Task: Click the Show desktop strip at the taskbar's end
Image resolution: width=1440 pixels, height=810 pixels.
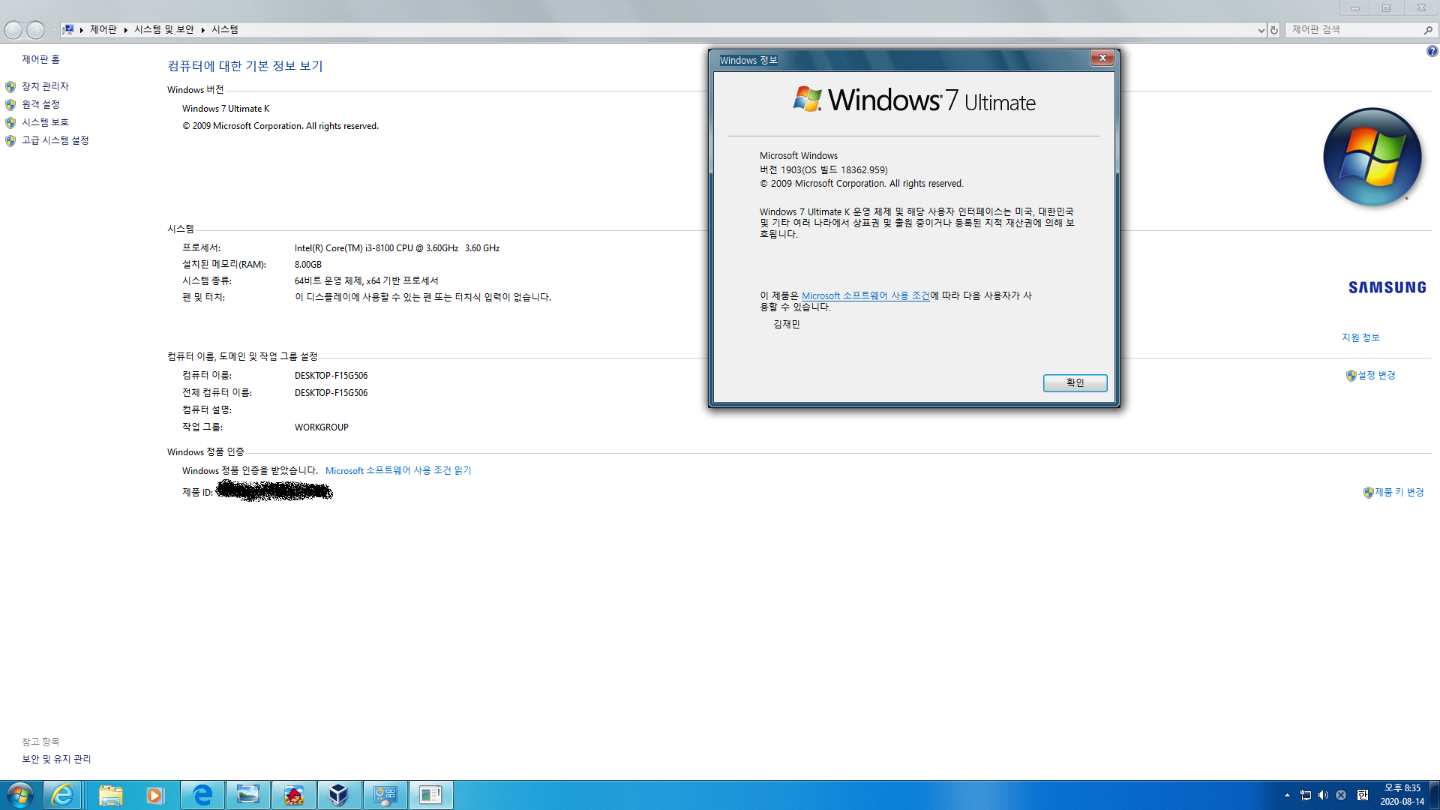Action: tap(1434, 795)
